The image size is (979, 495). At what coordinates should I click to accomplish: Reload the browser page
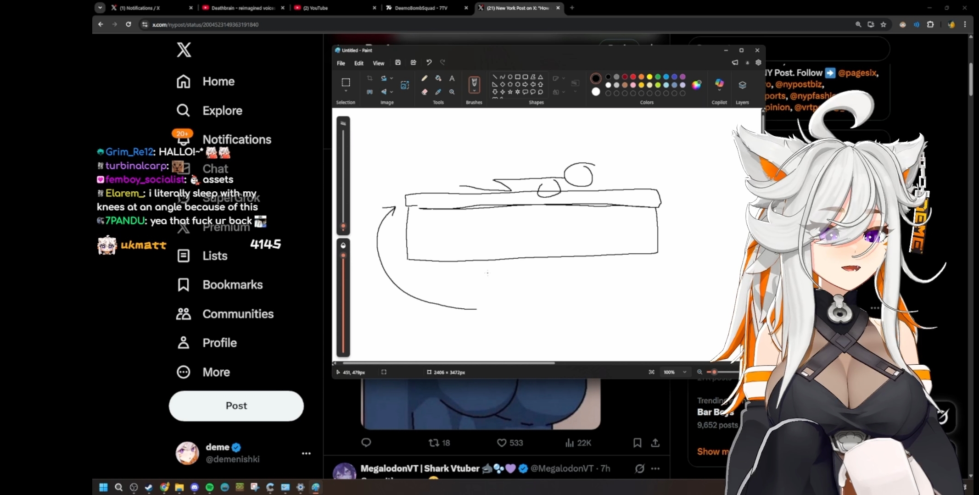(x=129, y=25)
